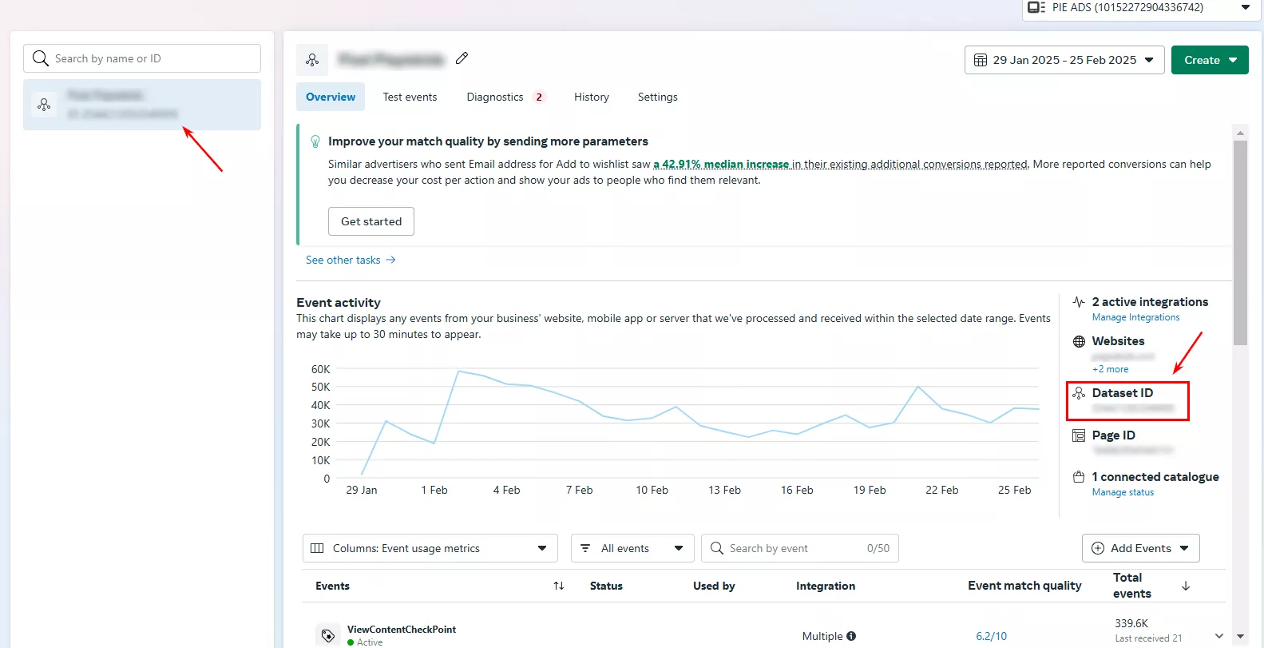Viewport: 1264px width, 648px height.
Task: Click the pencil edit icon beside dataset name
Action: point(462,58)
